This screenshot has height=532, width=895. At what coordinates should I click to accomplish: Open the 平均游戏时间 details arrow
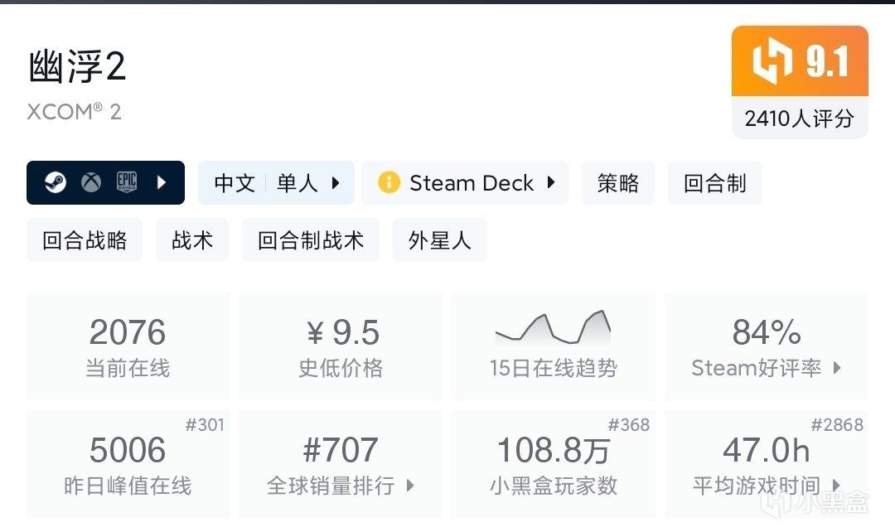835,486
